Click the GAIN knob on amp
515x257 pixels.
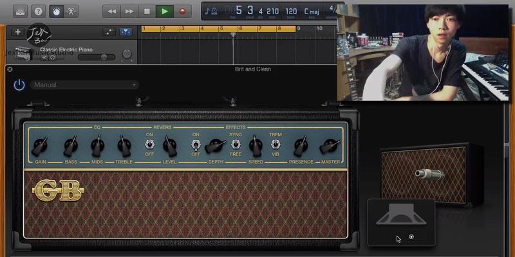[x=41, y=146]
